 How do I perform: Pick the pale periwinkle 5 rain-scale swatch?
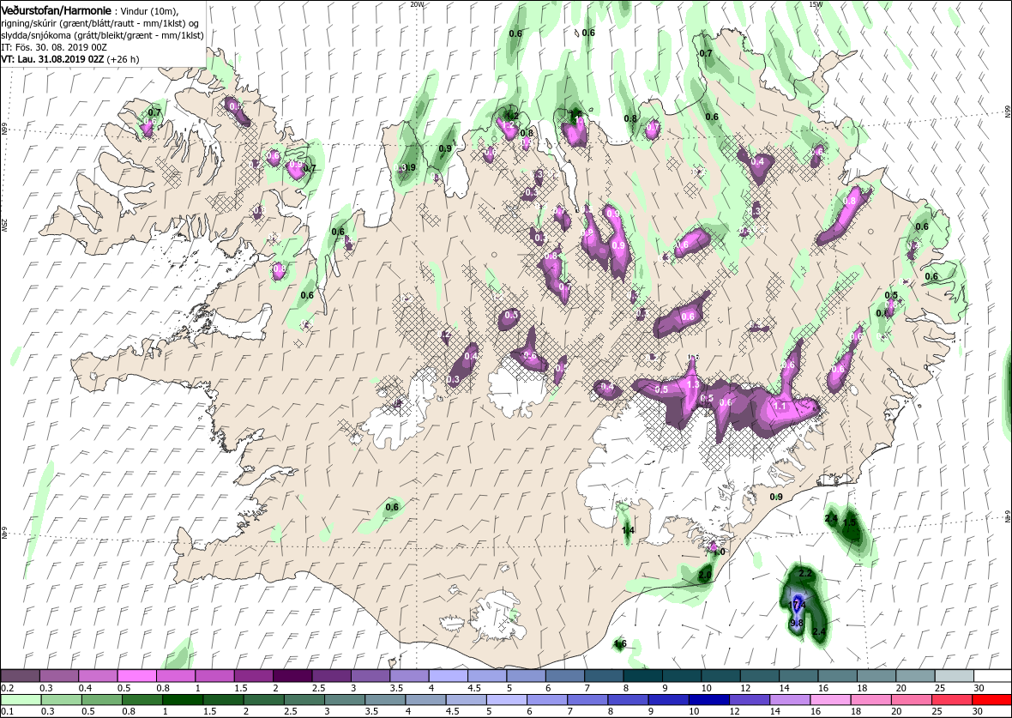click(x=507, y=701)
